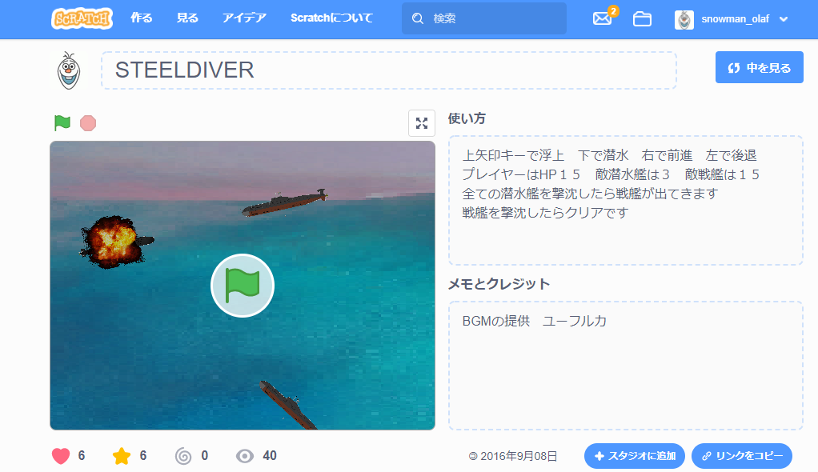
Task: Click the upper submarine on stage
Action: pyautogui.click(x=284, y=202)
